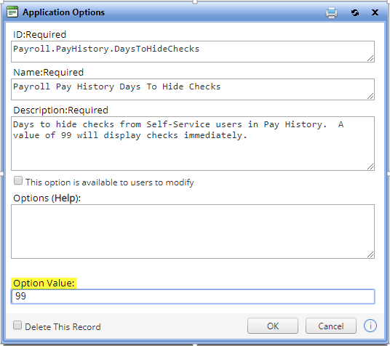This screenshot has width=390, height=346.
Task: Click the Application Options form icon
Action: pos(12,12)
